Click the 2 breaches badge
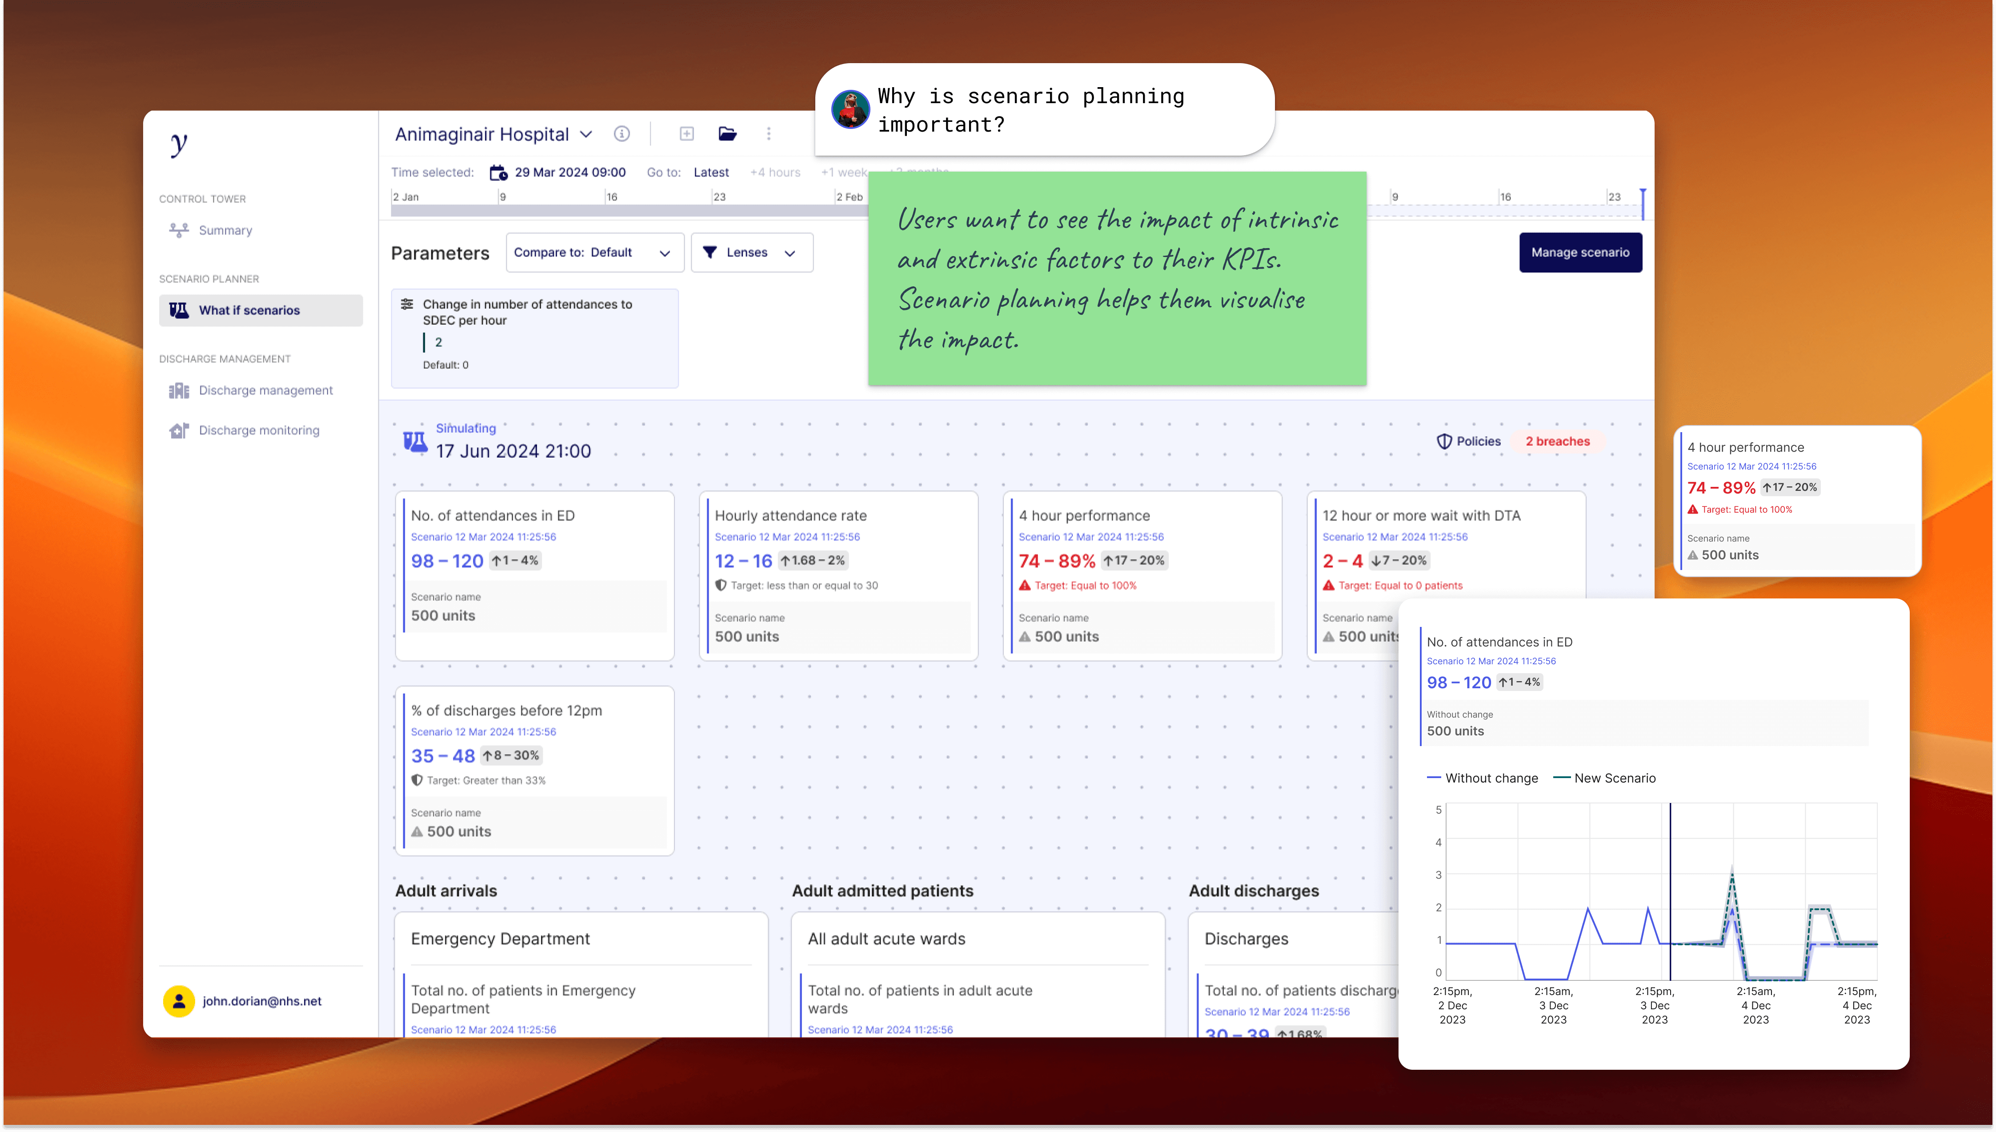The height and width of the screenshot is (1132, 1996). point(1558,442)
